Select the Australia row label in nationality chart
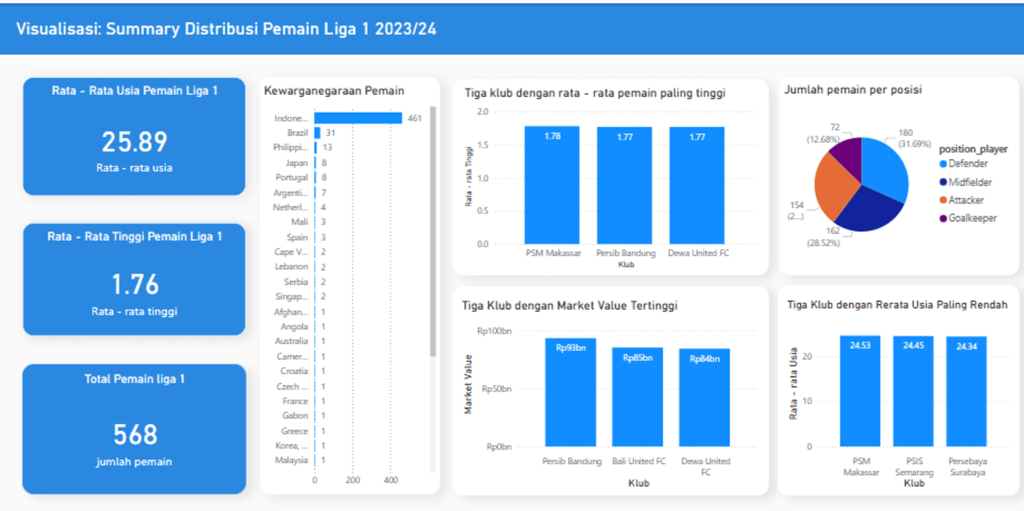Screen dimensions: 1024x511 291,341
